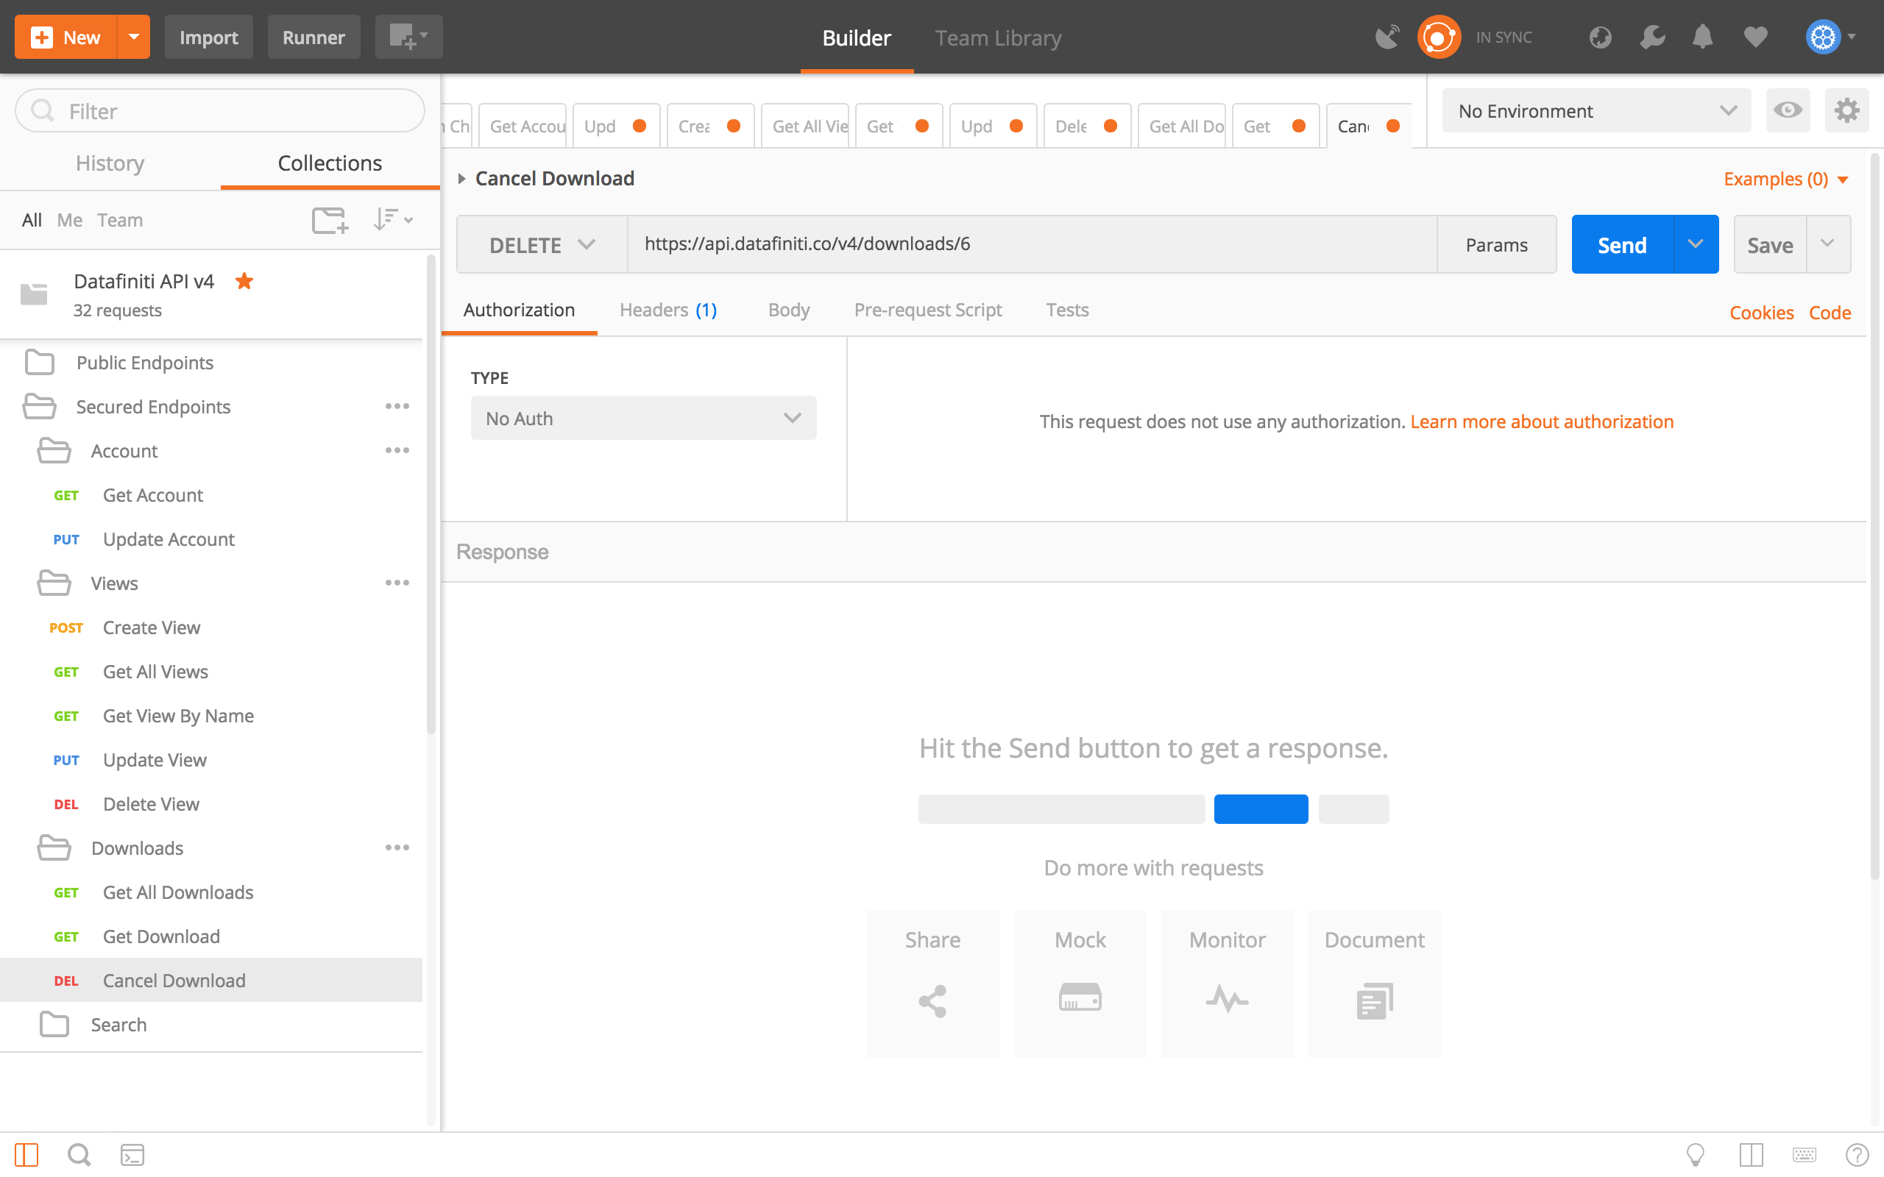Open the DELETE method dropdown
Screen dimensions: 1884x1177
[x=542, y=244]
